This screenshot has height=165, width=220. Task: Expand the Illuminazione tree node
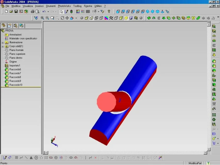pos(3,43)
